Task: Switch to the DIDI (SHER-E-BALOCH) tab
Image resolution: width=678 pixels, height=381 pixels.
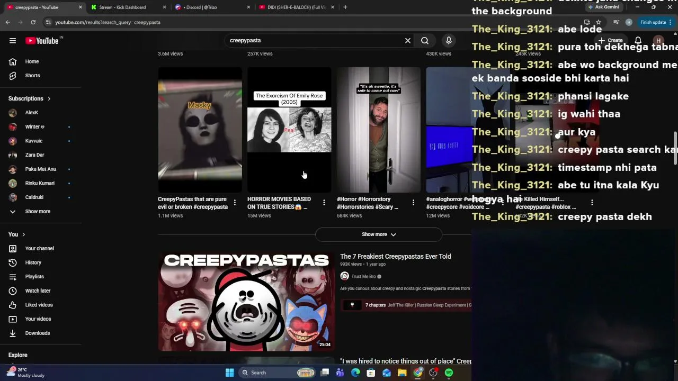Action: [296, 7]
